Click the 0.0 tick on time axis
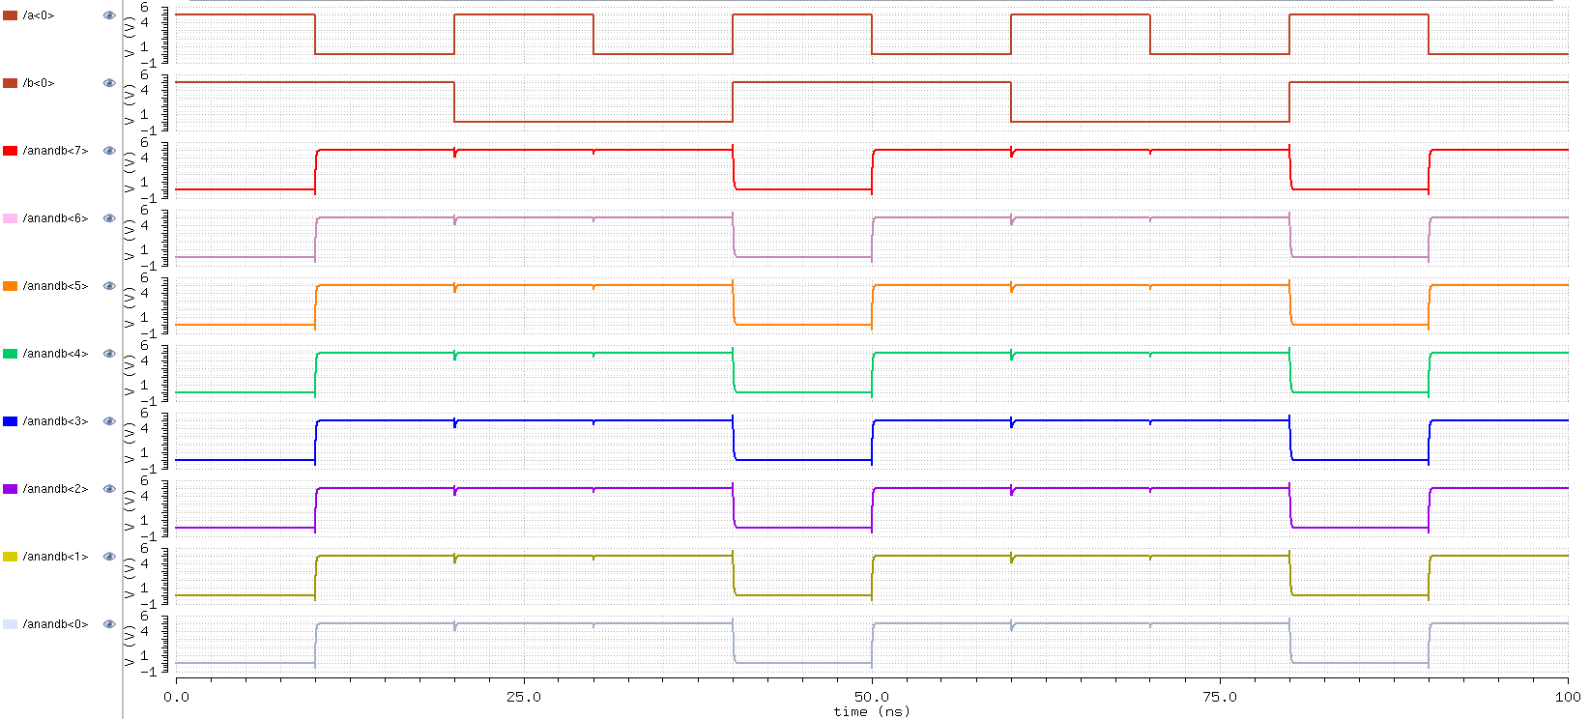This screenshot has width=1590, height=719. (177, 696)
